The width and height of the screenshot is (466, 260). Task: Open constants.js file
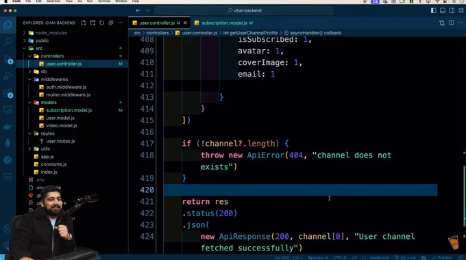click(53, 164)
